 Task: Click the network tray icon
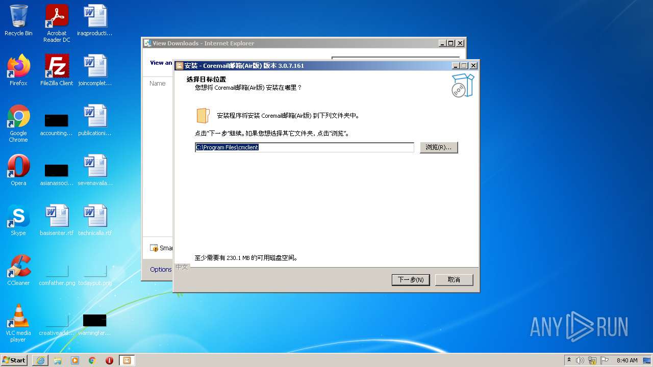592,360
